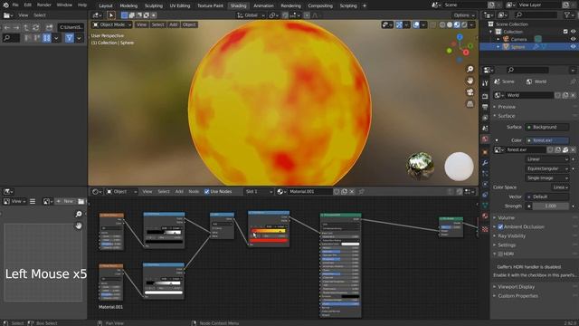The image size is (579, 326).
Task: Open the Global transform orientation dropdown
Action: click(x=251, y=15)
